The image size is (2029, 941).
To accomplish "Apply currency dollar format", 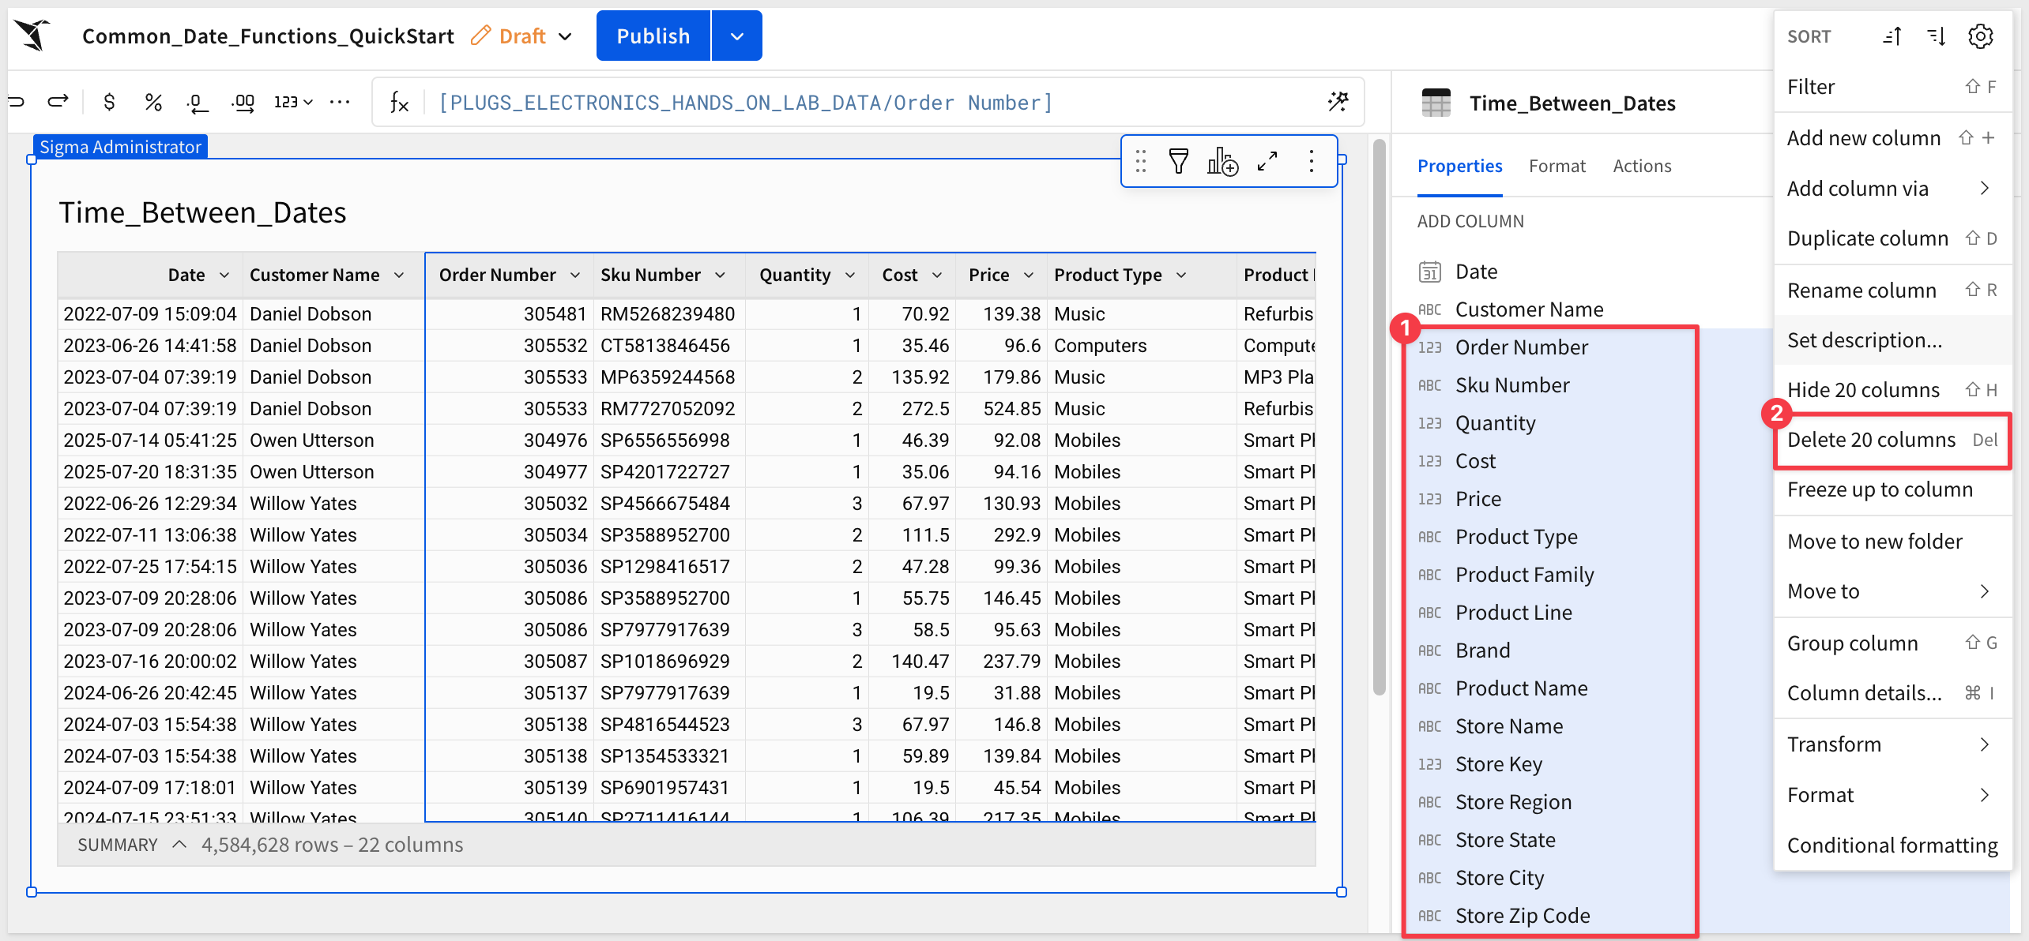I will pyautogui.click(x=109, y=102).
